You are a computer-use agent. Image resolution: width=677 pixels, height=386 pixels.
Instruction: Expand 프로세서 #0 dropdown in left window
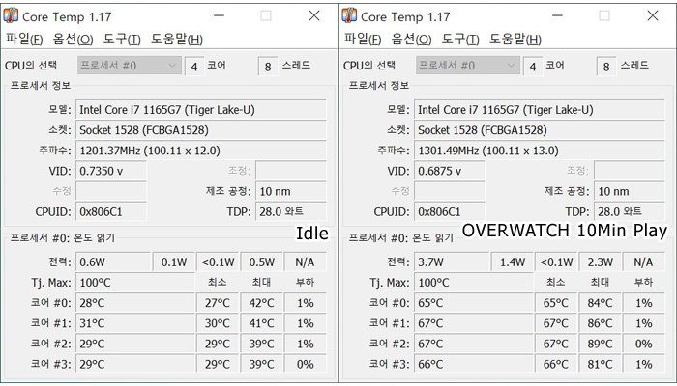point(130,66)
